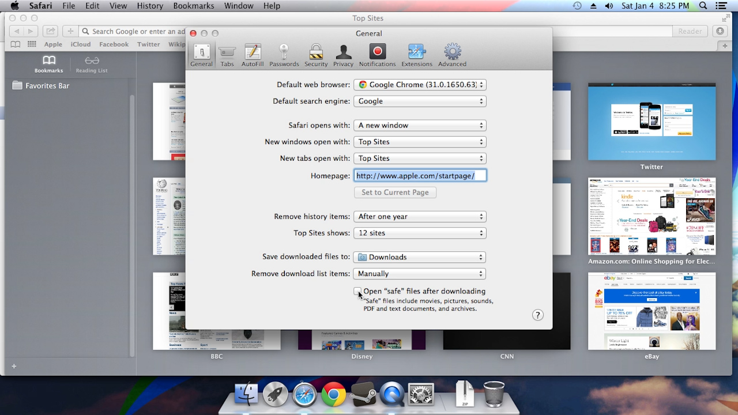This screenshot has width=738, height=415.
Task: Open Remove download list items dropdown
Action: 420,274
